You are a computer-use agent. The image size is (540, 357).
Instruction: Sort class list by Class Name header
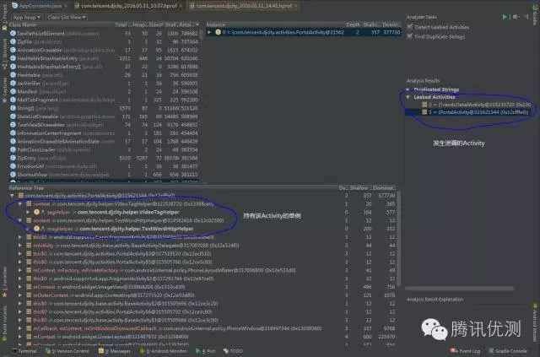23,24
